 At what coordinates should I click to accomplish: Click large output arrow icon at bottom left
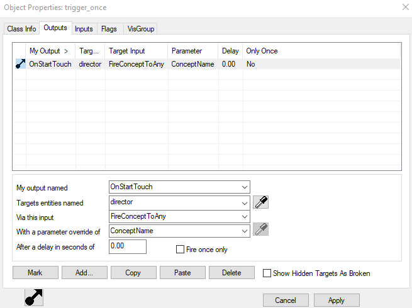(33, 296)
